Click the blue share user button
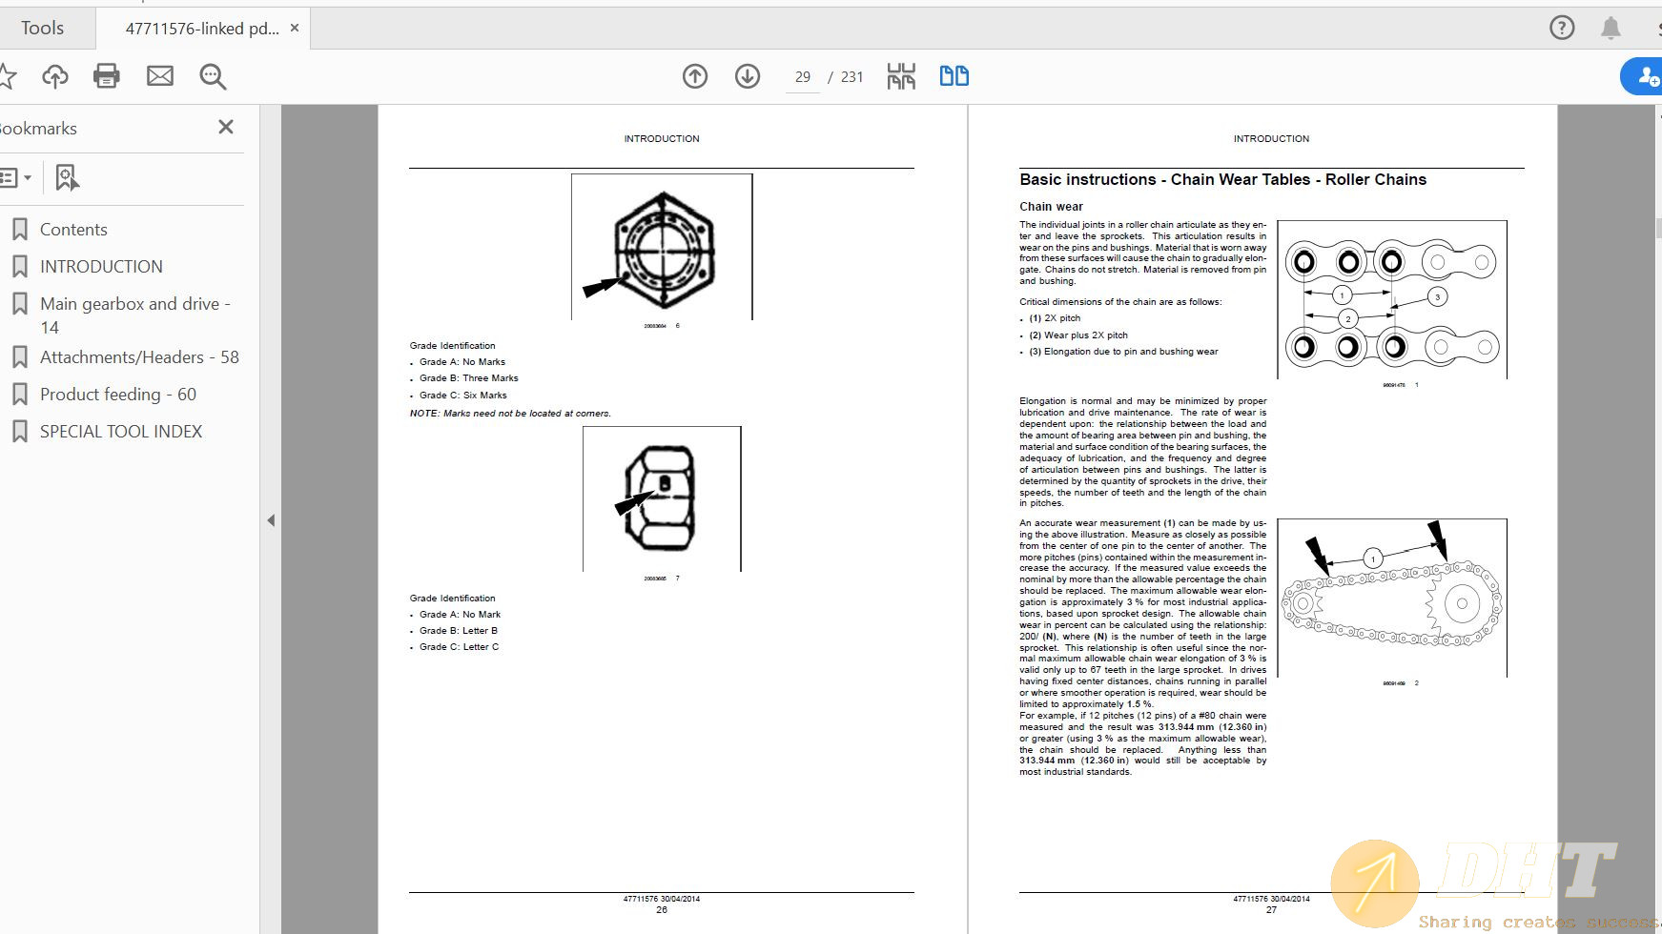The width and height of the screenshot is (1662, 934). coord(1645,76)
